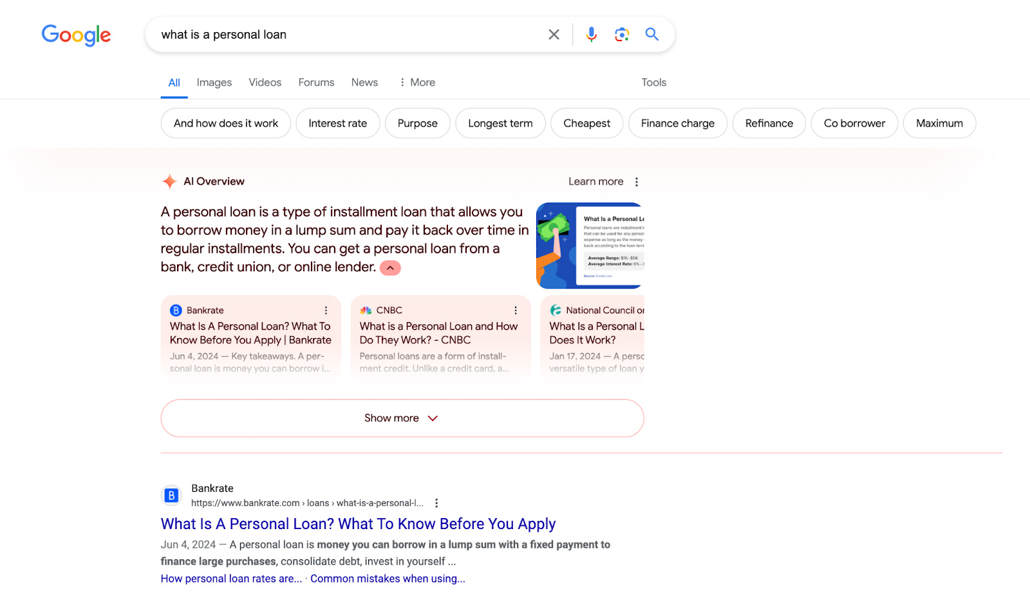Select the 'And how does it work' chip

coord(226,123)
